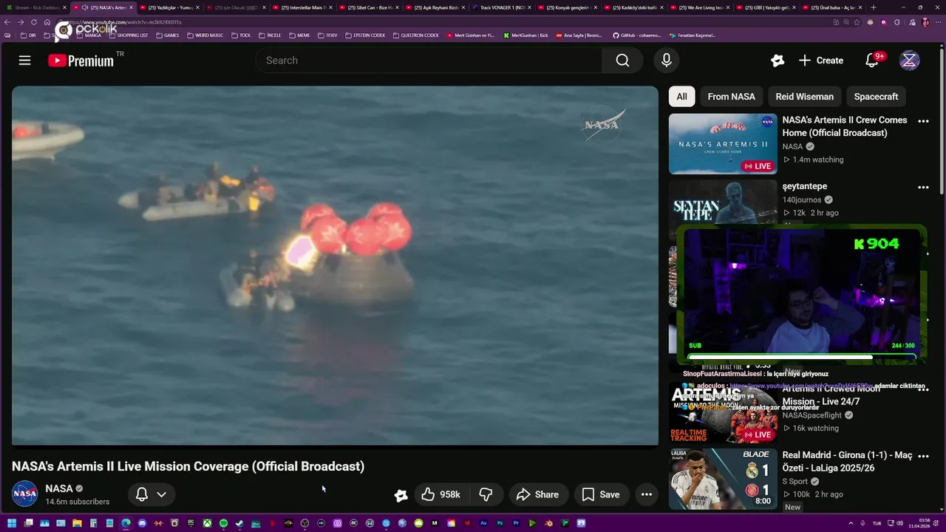Switch to Track VOYAGER 1 browser tab
The width and height of the screenshot is (946, 532).
click(500, 7)
